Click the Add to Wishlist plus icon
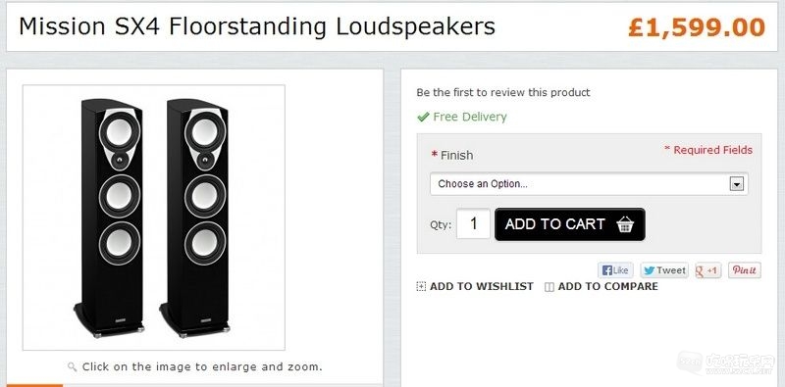Screen dimensions: 785x387 pos(421,286)
